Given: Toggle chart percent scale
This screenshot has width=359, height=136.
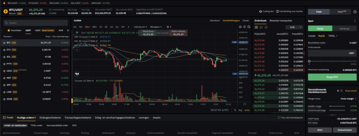Looking at the screenshot, I should 235,110.
